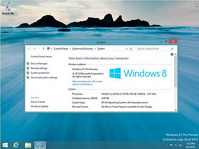Go forward using the Forward arrow
The height and width of the screenshot is (149, 199).
(35, 49)
